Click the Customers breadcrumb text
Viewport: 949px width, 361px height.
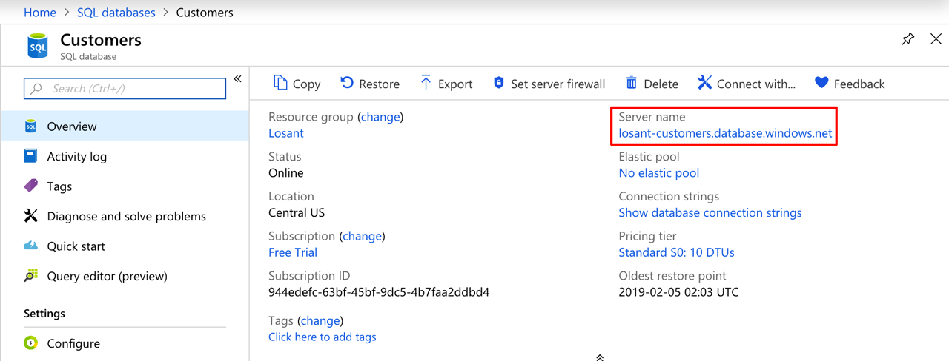click(x=205, y=13)
